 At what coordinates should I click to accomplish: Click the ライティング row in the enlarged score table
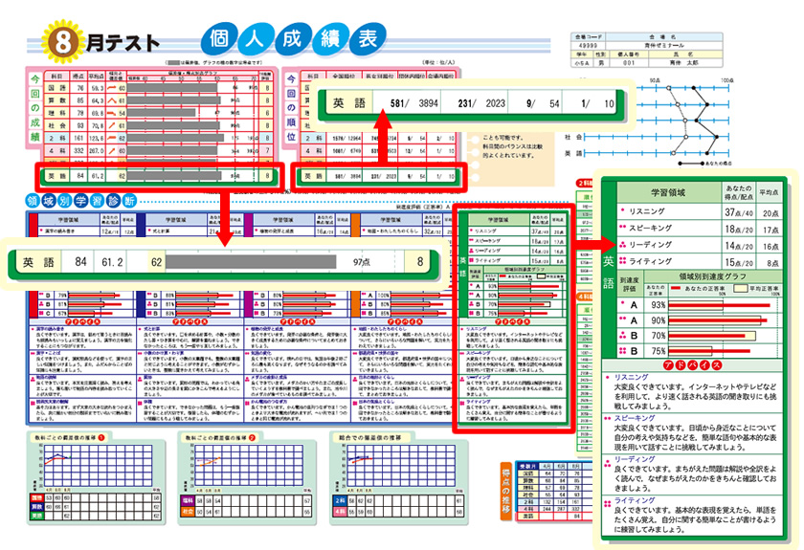tap(701, 261)
